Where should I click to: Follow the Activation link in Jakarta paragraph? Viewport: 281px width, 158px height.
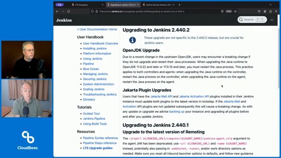[x=130, y=106]
